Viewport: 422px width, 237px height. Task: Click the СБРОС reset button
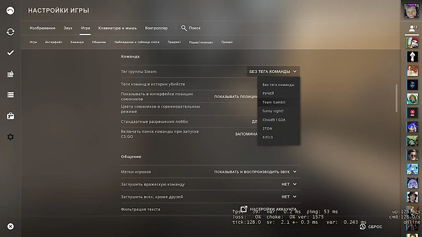coord(371,227)
